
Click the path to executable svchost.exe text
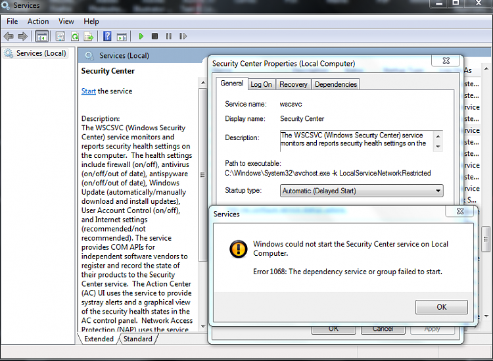[x=327, y=174]
